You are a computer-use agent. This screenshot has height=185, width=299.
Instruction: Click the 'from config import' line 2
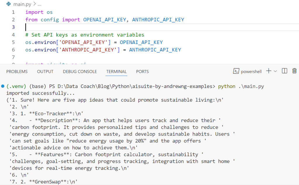coord(105,20)
